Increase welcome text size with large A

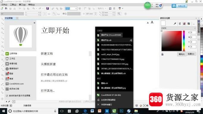click(x=152, y=22)
